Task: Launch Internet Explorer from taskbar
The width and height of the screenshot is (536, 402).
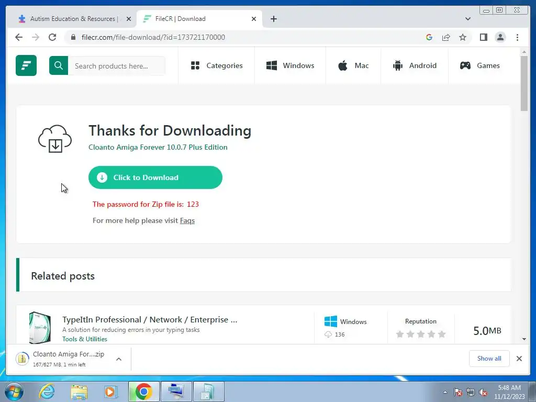Action: [47, 392]
